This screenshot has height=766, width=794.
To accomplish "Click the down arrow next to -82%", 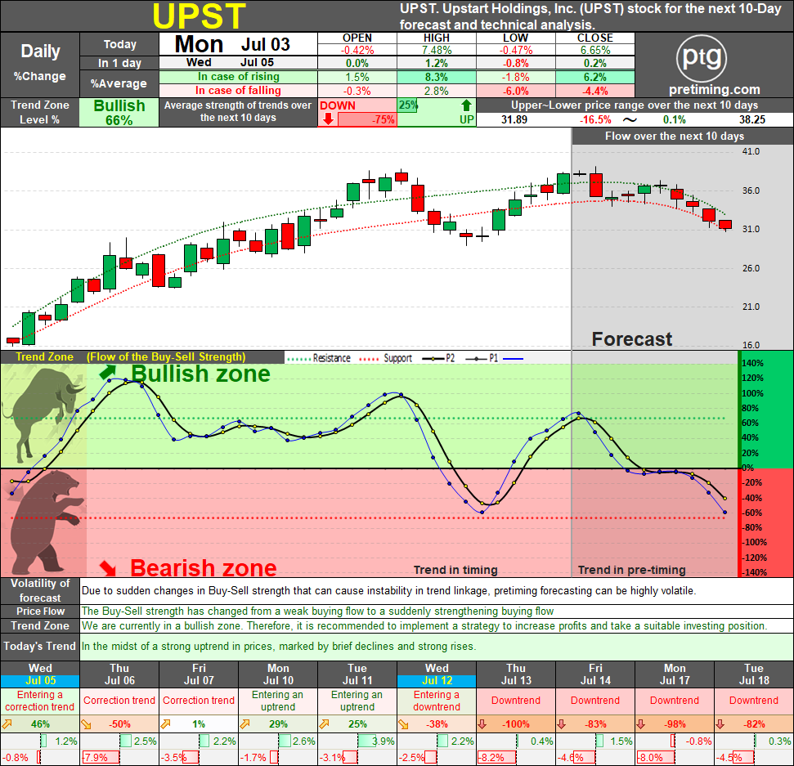I will point(720,724).
